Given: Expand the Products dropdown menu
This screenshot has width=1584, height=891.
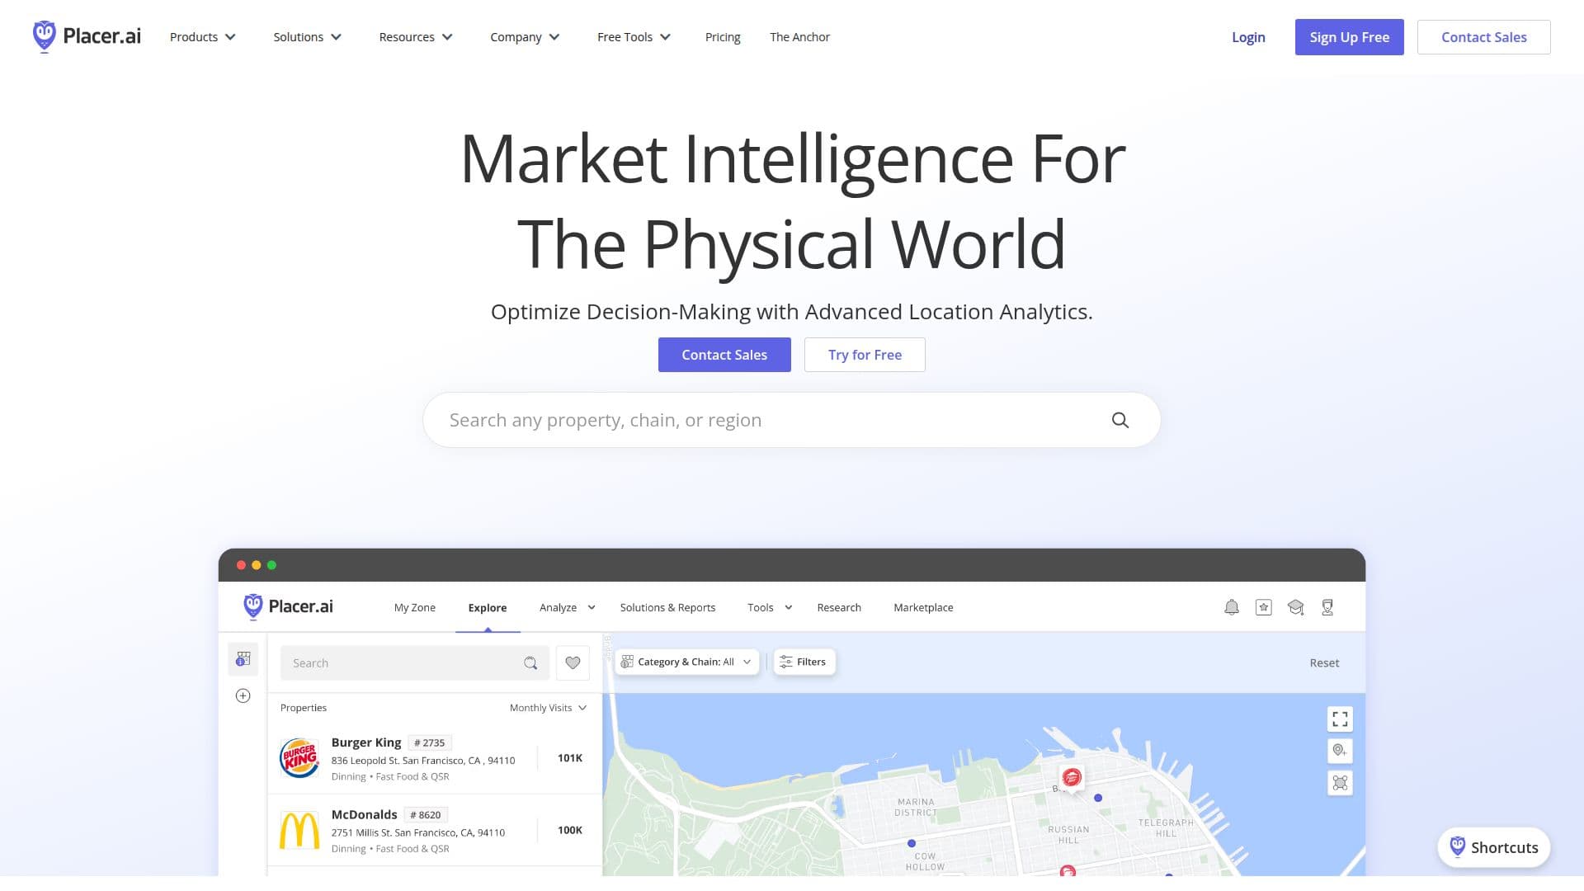Looking at the screenshot, I should click(203, 37).
